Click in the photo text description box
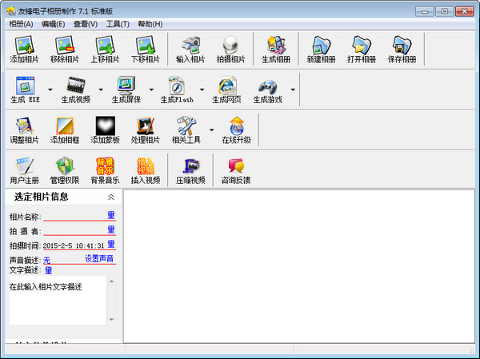 [58, 301]
